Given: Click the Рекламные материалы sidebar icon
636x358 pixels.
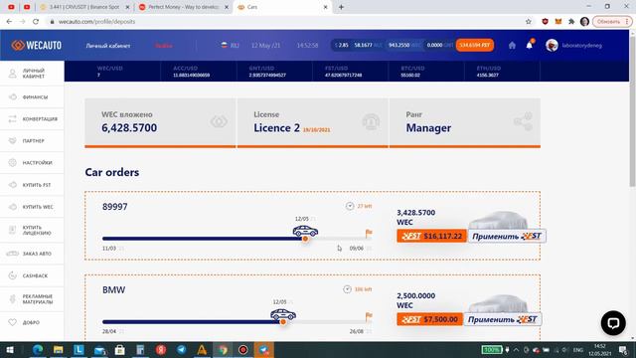Looking at the screenshot, I should click(13, 299).
